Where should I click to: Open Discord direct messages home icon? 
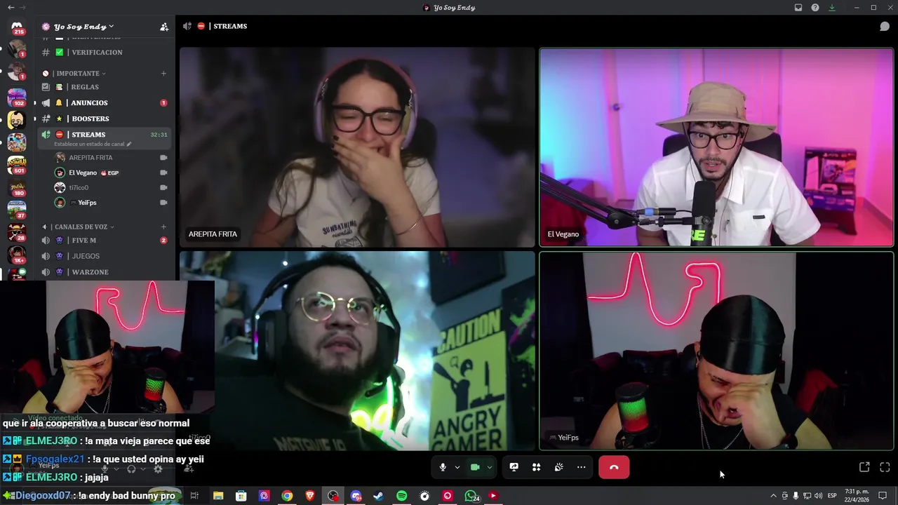click(17, 27)
